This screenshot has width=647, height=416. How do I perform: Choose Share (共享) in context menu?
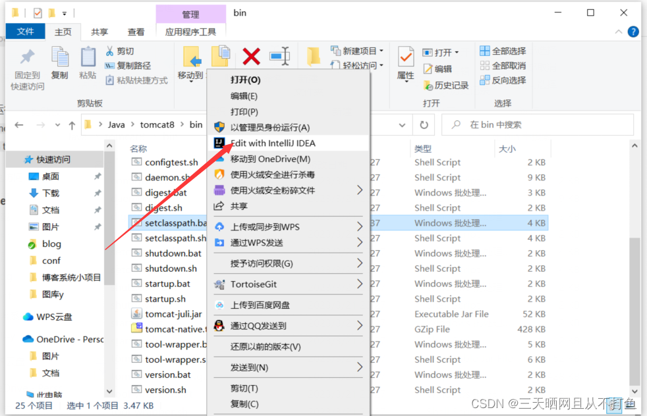[288, 206]
